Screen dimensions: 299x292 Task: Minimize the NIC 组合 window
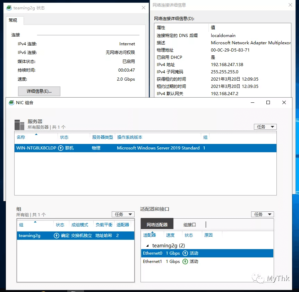(253, 102)
